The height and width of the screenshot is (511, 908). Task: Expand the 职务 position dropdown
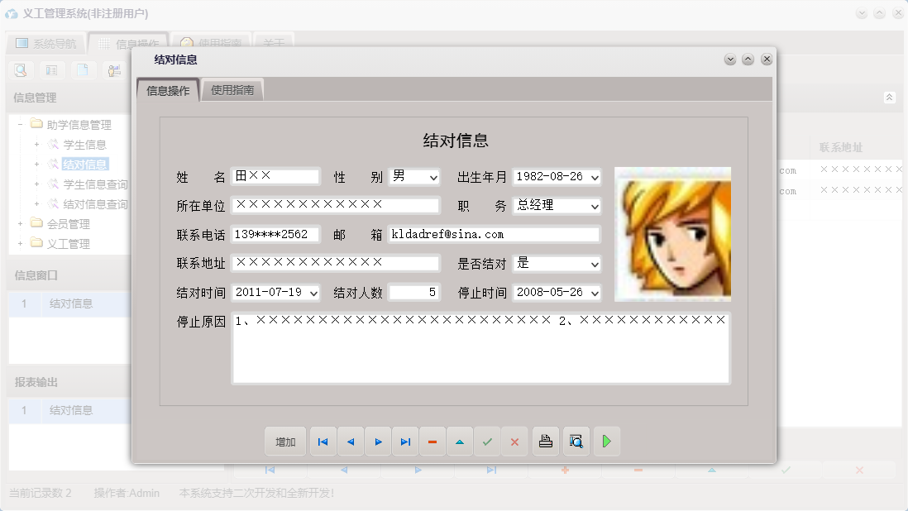click(594, 206)
